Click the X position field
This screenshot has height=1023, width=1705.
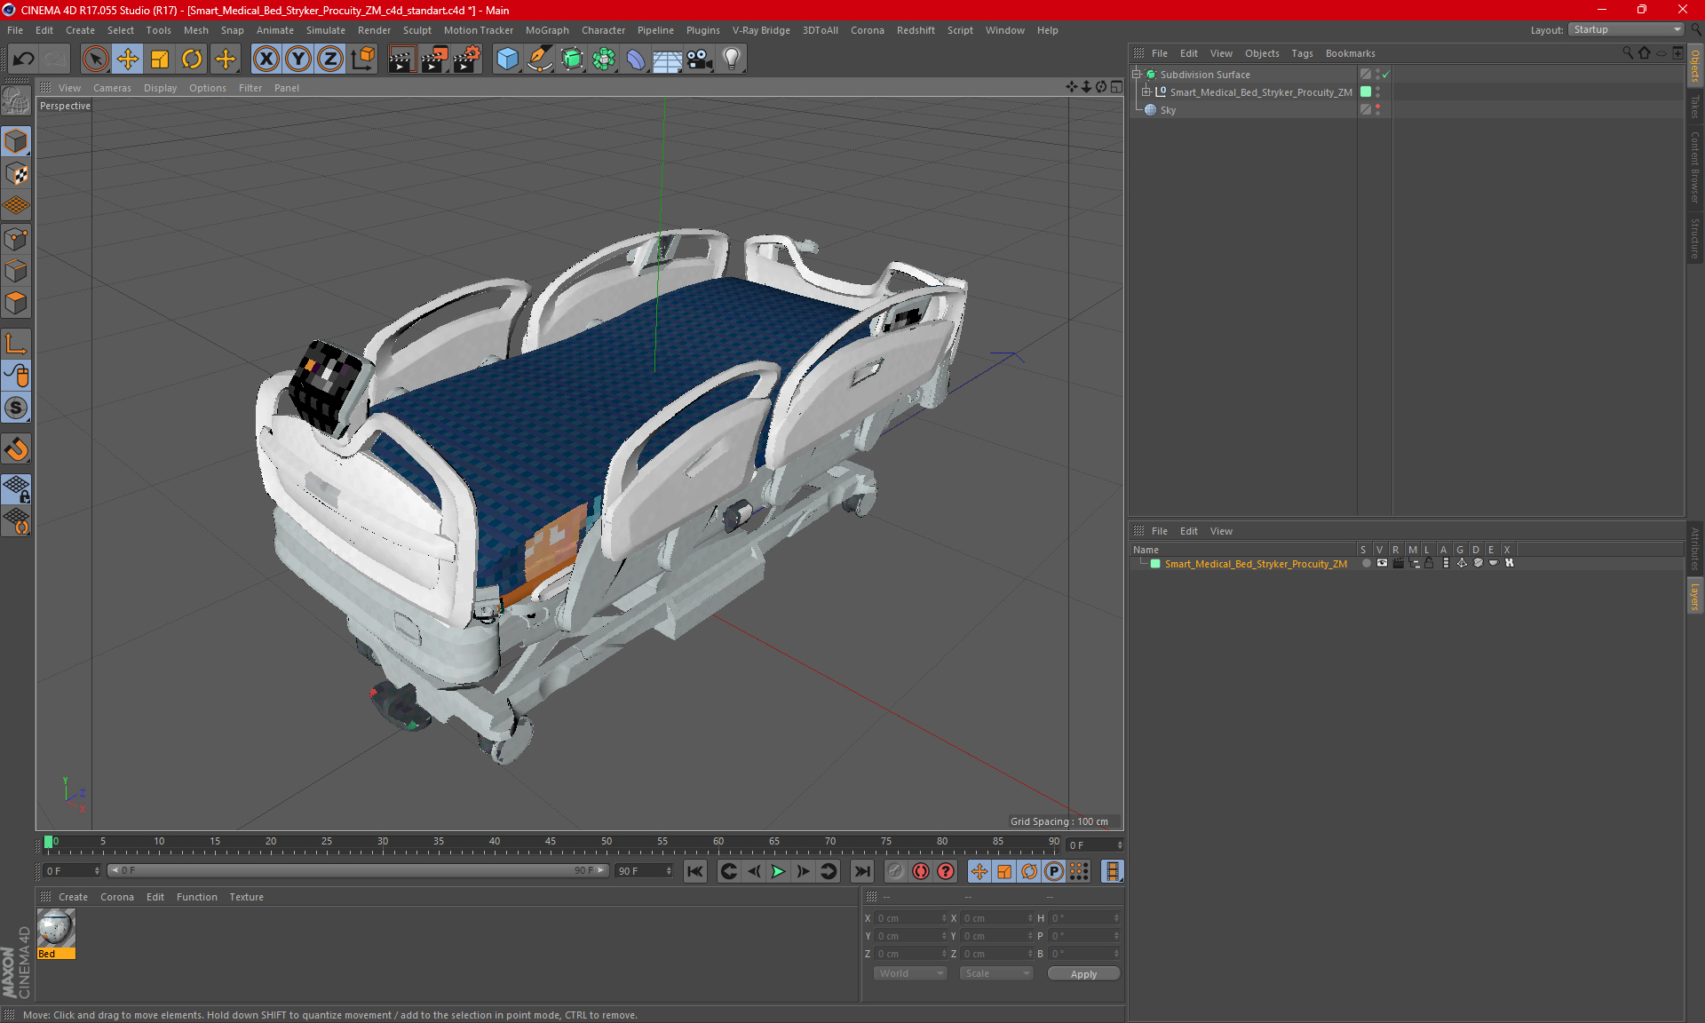[x=911, y=918]
